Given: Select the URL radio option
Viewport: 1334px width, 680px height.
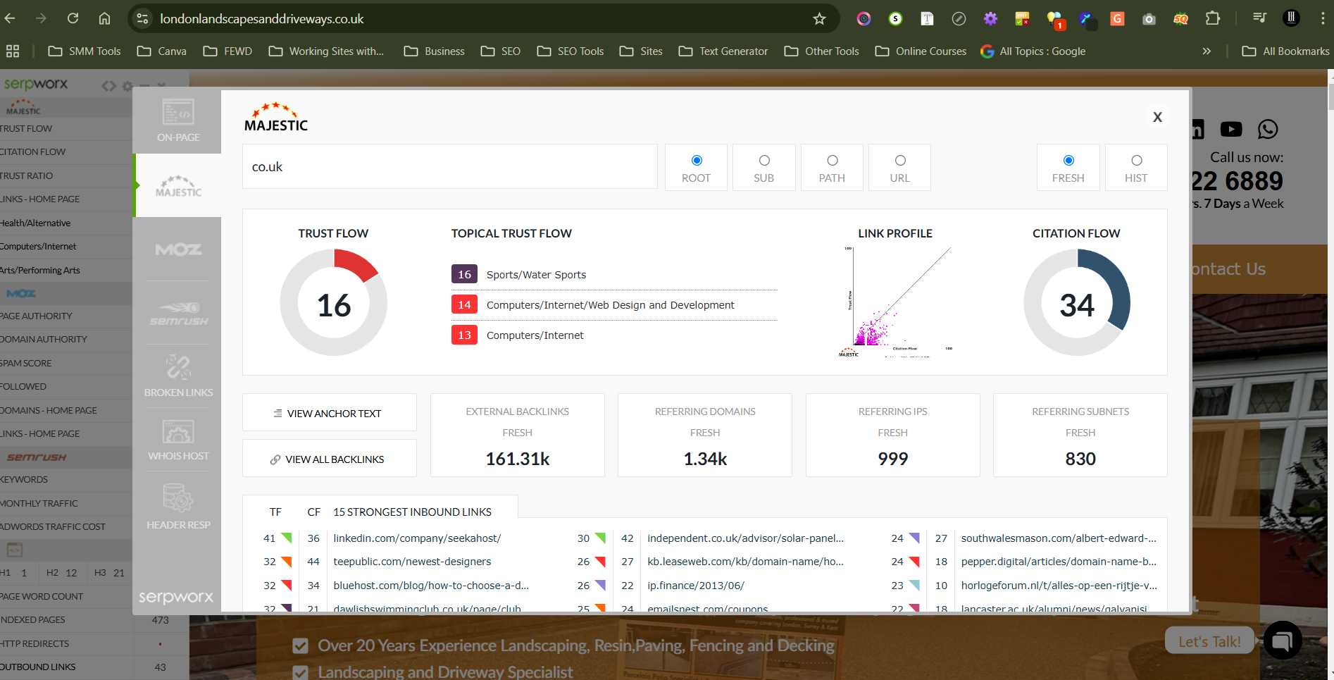Looking at the screenshot, I should (x=900, y=161).
